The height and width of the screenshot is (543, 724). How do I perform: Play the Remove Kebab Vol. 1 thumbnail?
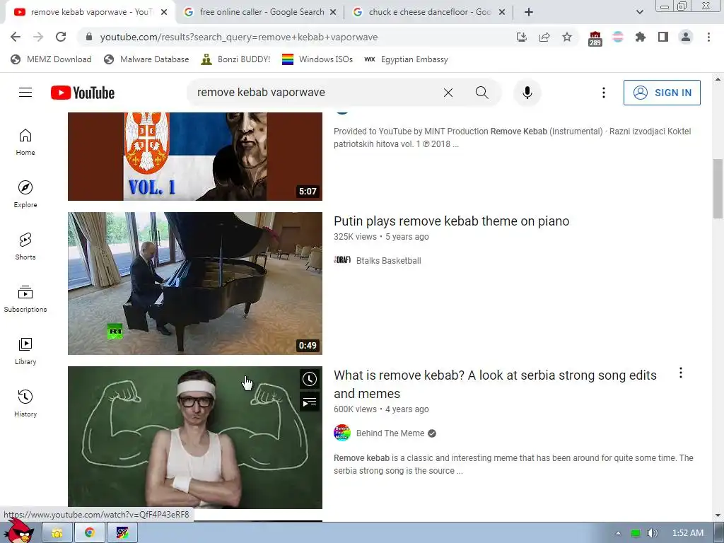tap(195, 156)
